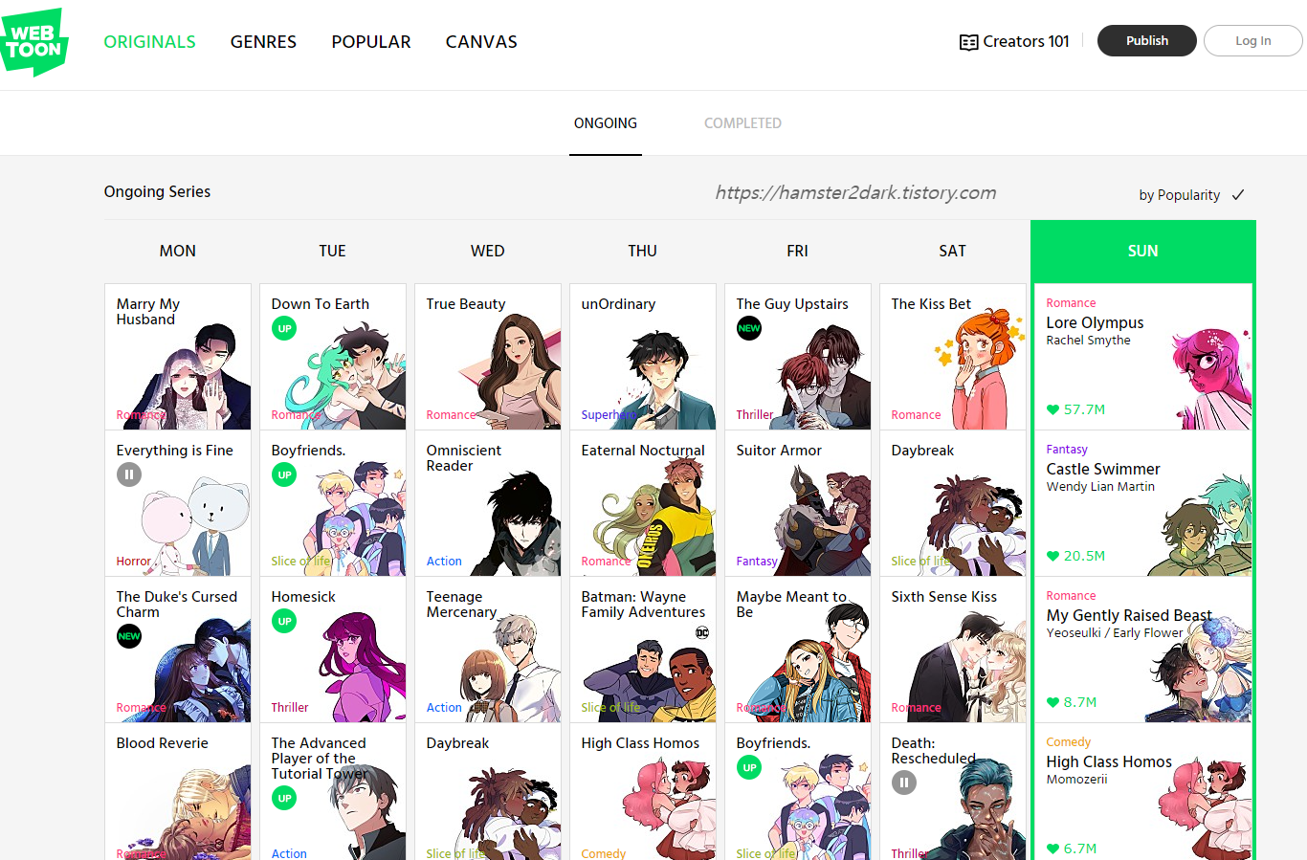Image resolution: width=1307 pixels, height=860 pixels.
Task: Click heart icon next to 57.7M
Action: (x=1052, y=409)
